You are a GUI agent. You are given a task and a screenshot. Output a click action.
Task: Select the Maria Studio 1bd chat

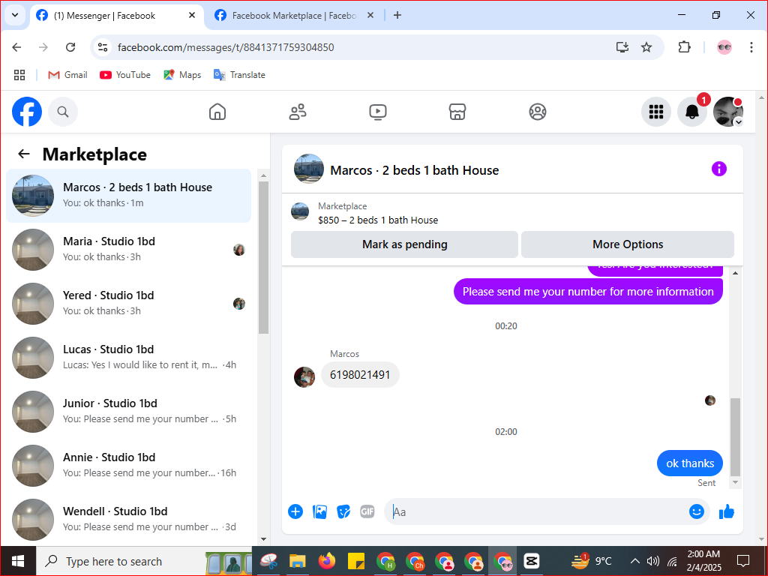[x=129, y=249]
